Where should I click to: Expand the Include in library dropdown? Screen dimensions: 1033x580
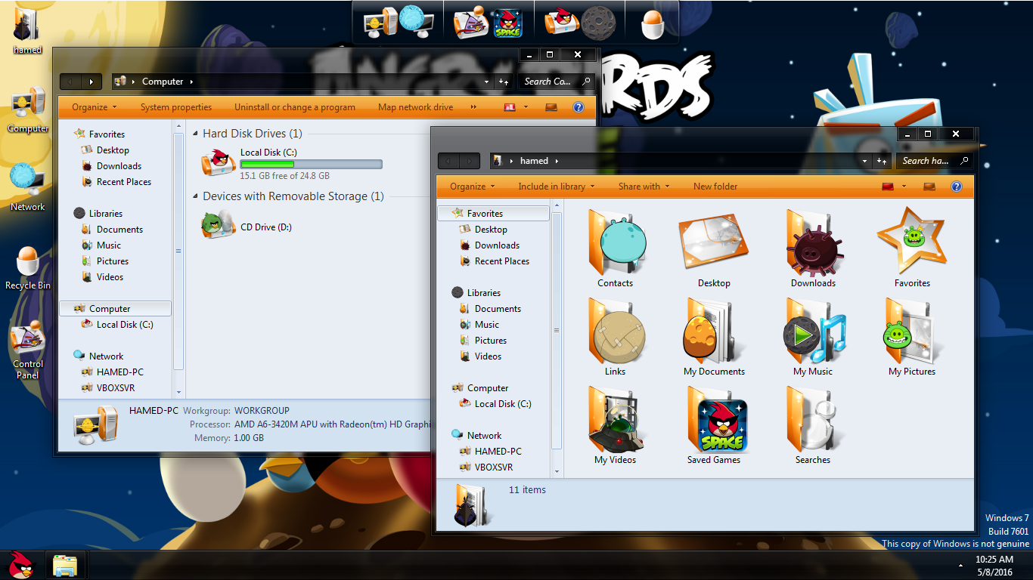(x=556, y=187)
